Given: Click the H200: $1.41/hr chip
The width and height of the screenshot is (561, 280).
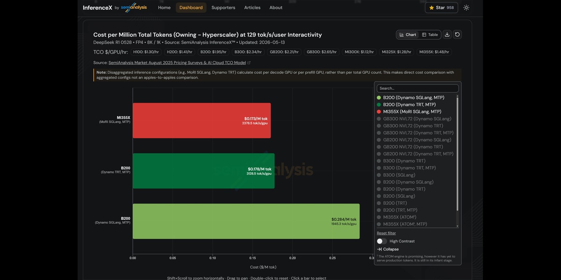Looking at the screenshot, I should click(x=180, y=52).
